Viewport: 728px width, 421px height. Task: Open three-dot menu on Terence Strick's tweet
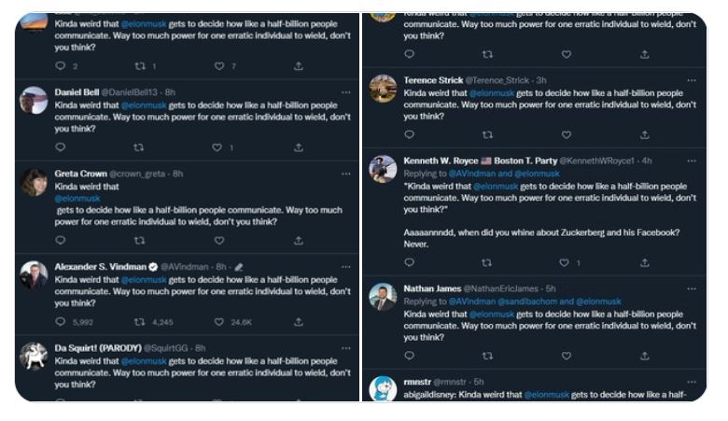point(692,81)
